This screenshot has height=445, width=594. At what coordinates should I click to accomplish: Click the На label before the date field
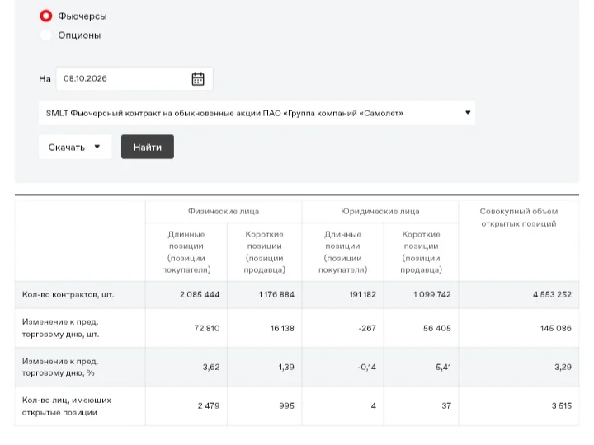(45, 79)
